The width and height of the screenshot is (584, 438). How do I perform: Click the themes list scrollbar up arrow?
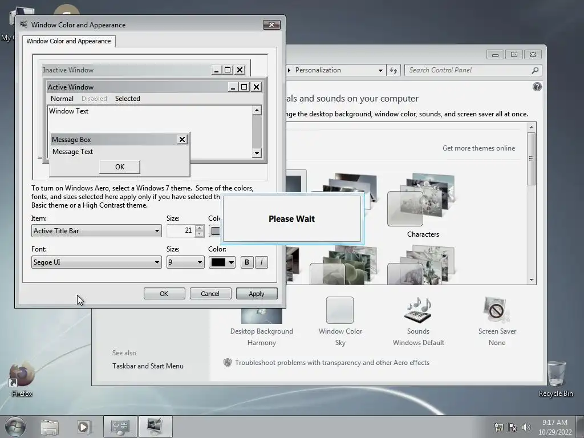coord(532,127)
